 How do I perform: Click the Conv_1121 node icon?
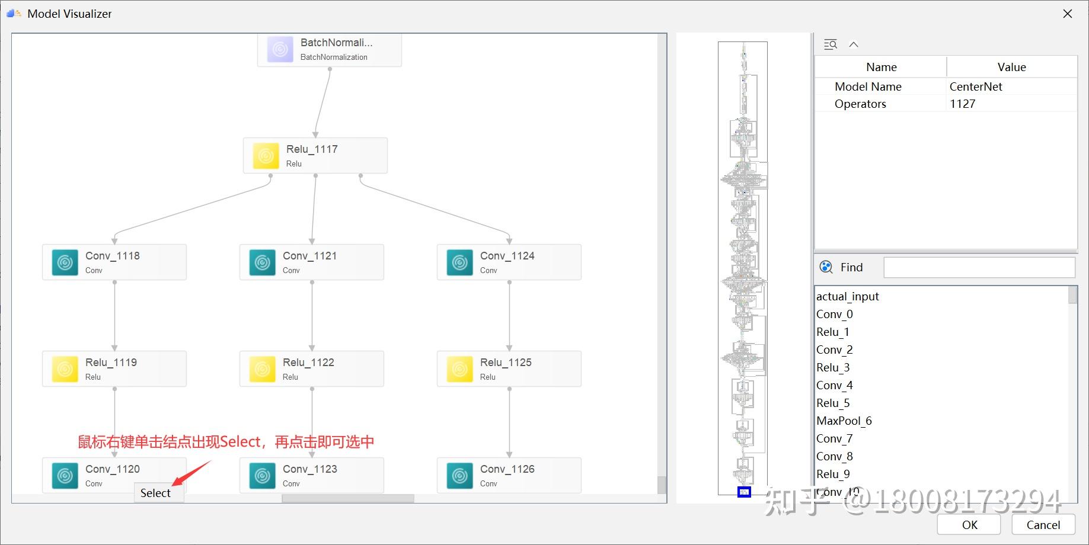pos(262,262)
